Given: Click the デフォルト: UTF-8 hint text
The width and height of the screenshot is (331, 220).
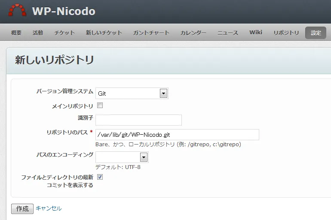Looking at the screenshot, I should coord(118,167).
